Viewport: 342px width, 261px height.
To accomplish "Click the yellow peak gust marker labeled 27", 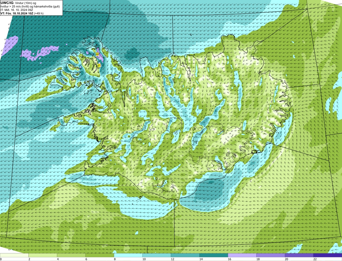I will (99, 65).
